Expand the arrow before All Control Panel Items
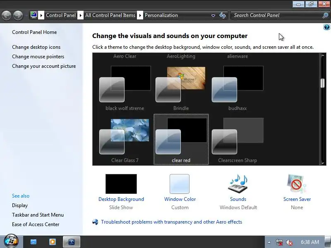331x248 pixels. tap(80, 15)
